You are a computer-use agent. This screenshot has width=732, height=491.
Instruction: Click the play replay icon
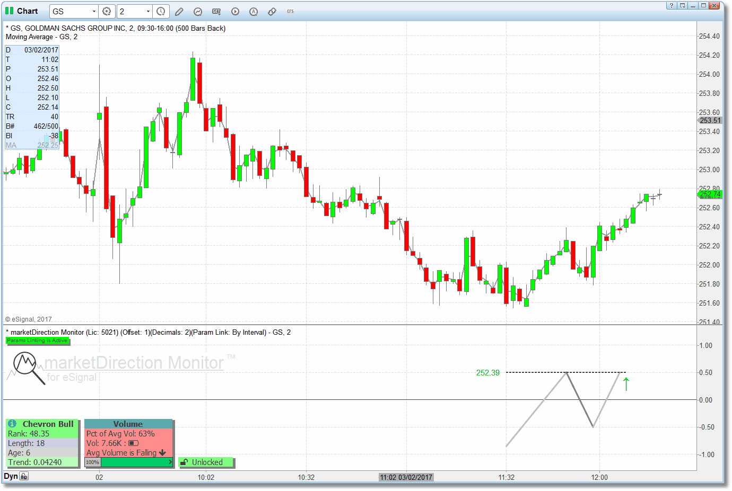coord(235,11)
